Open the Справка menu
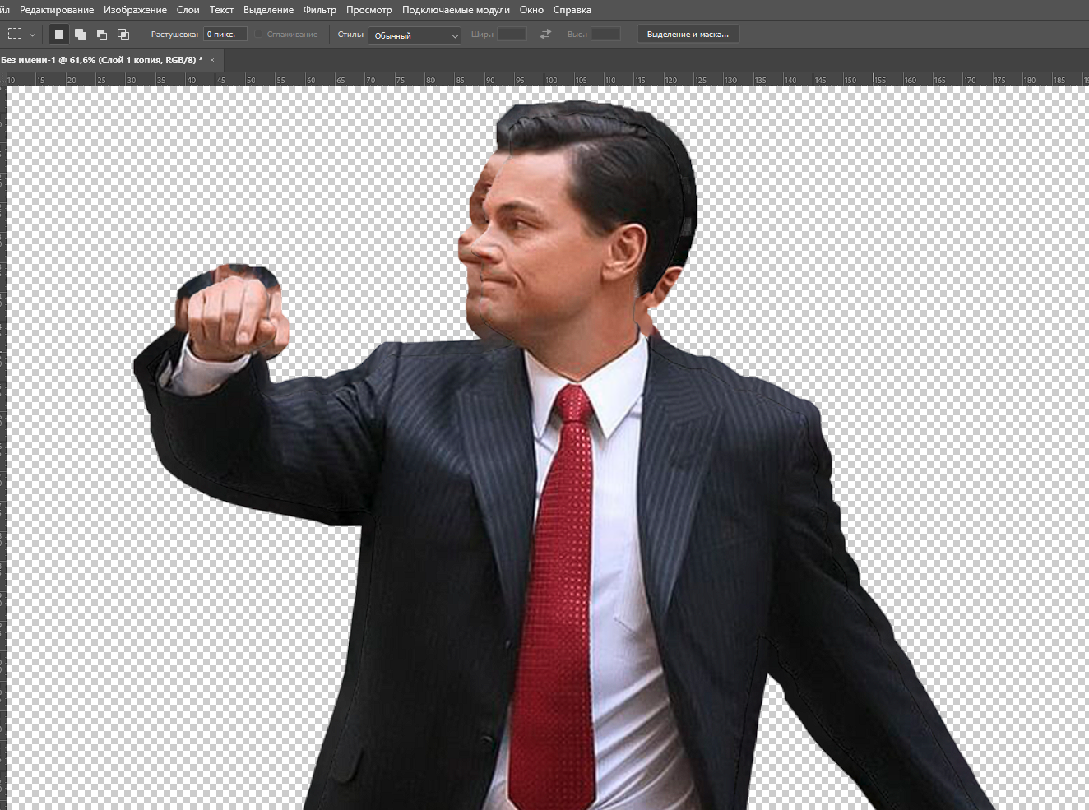 tap(572, 10)
